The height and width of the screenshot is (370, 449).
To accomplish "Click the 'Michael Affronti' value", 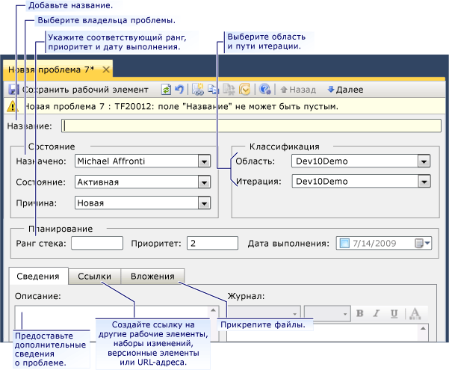I will click(111, 161).
